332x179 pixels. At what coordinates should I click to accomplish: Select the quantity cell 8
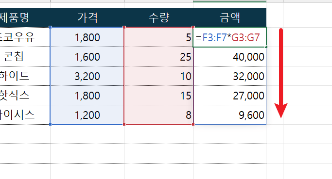[x=158, y=115]
